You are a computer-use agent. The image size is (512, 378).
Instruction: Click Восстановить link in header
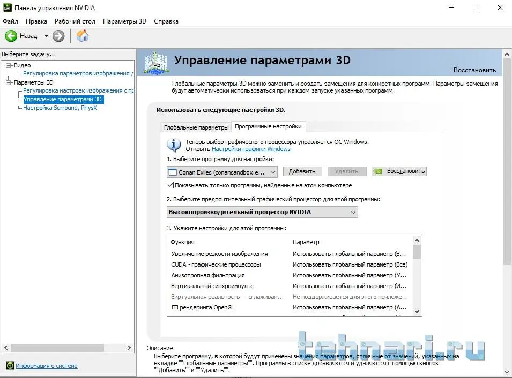pyautogui.click(x=474, y=70)
